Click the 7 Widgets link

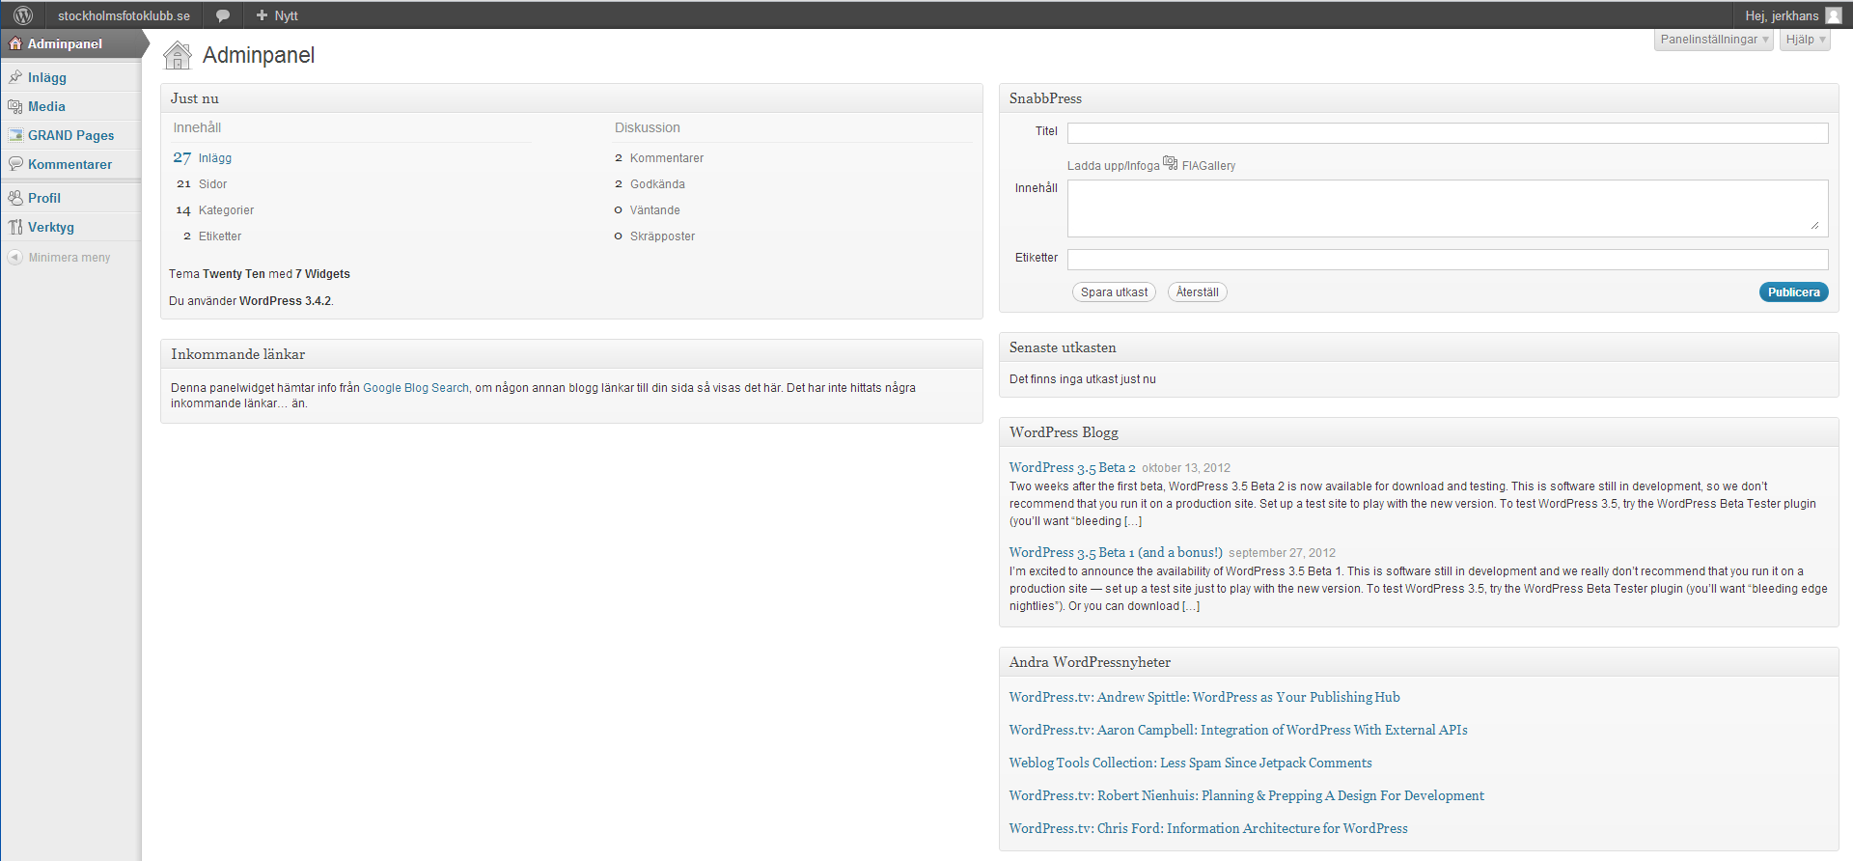[322, 274]
